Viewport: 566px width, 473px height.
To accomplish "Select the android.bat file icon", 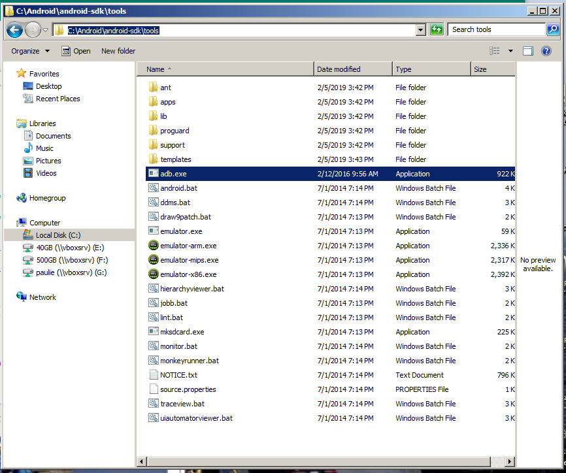I will (154, 188).
